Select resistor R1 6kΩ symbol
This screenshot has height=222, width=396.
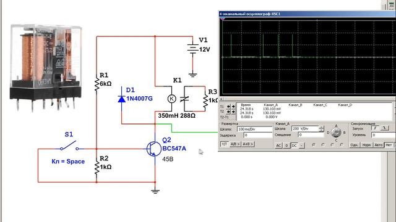point(97,84)
